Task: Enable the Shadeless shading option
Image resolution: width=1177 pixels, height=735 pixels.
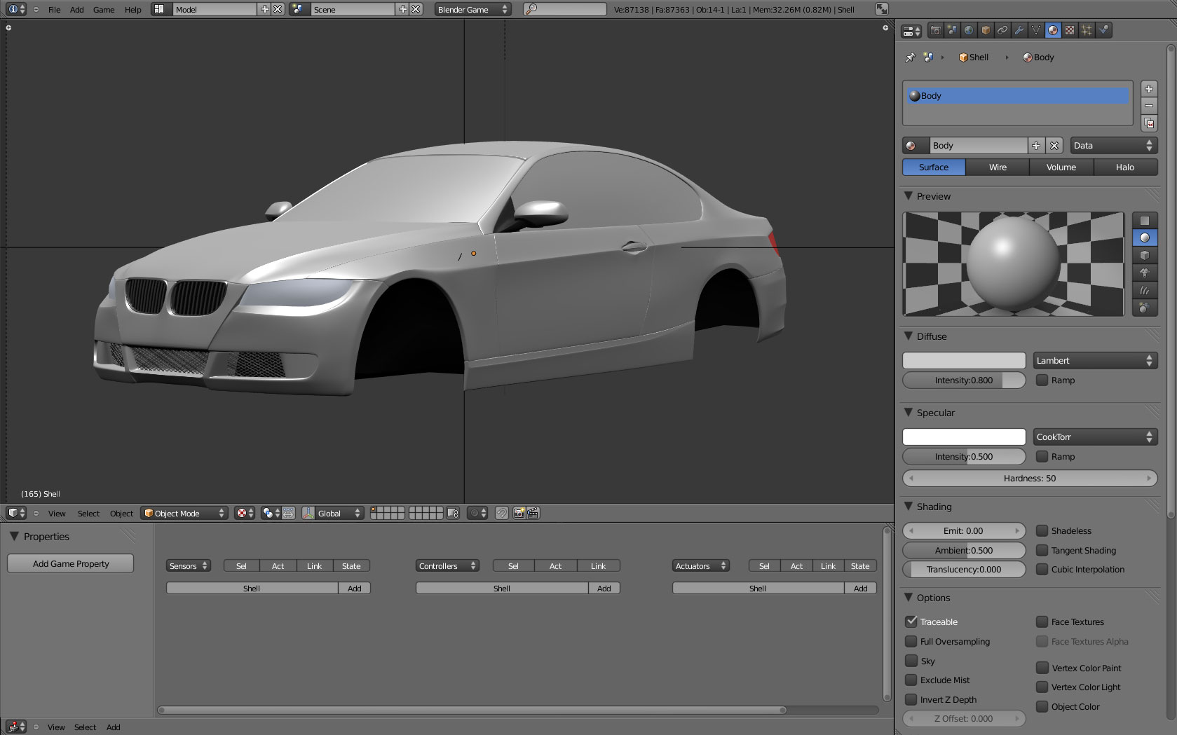Action: point(1042,530)
